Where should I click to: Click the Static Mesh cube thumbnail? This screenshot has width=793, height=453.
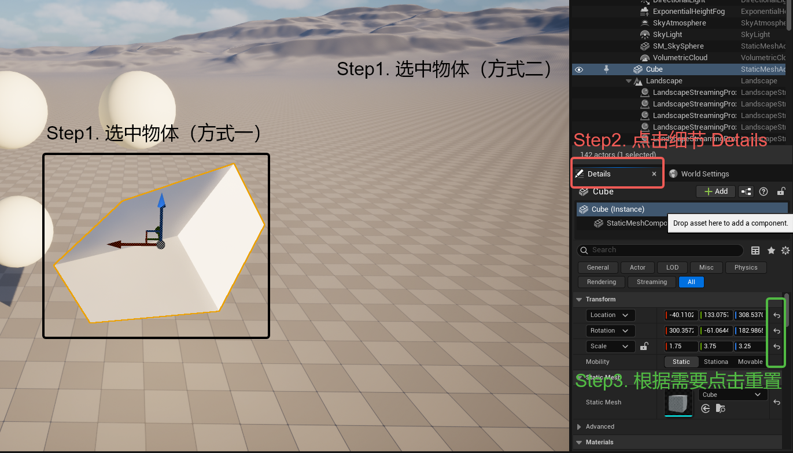pyautogui.click(x=678, y=402)
